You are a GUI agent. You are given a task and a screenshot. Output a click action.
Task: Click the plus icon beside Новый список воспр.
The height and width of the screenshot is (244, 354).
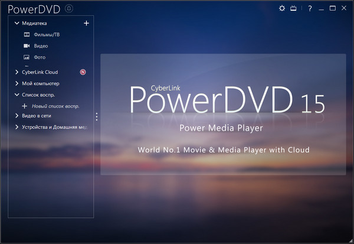coord(25,106)
